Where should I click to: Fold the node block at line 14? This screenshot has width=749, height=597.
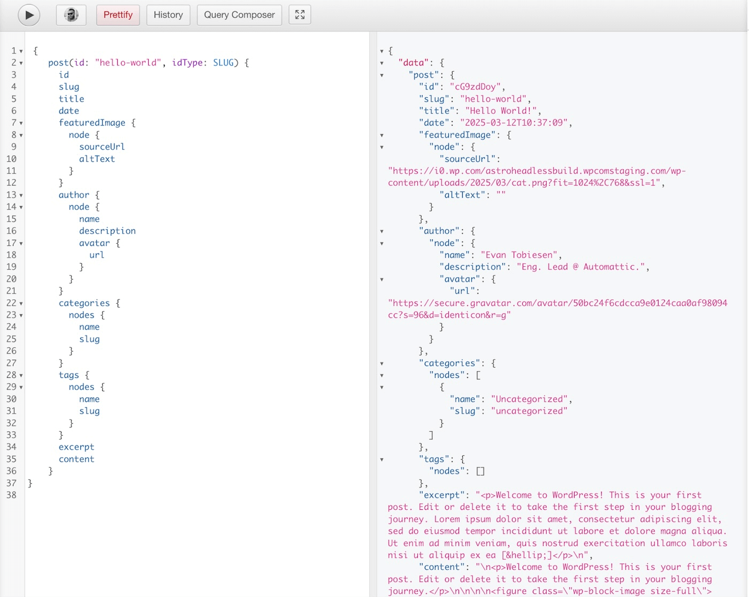21,207
